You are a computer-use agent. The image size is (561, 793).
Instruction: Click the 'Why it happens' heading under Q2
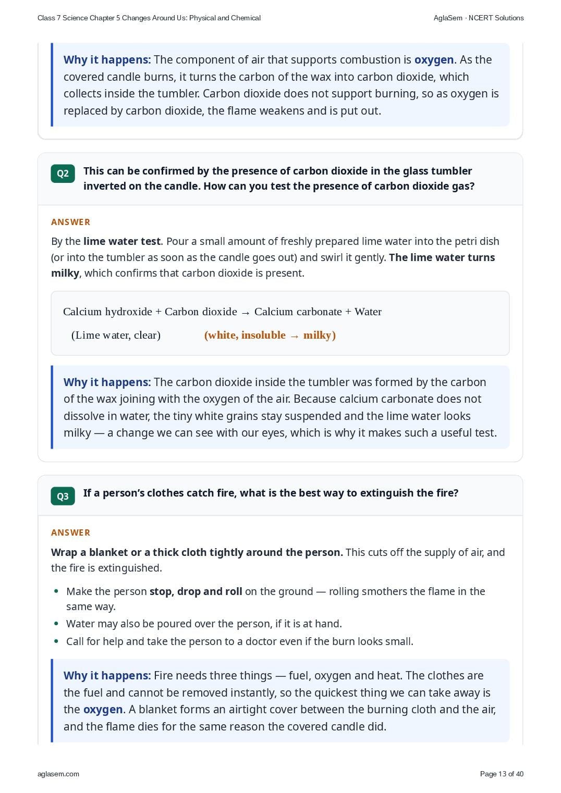coord(107,382)
